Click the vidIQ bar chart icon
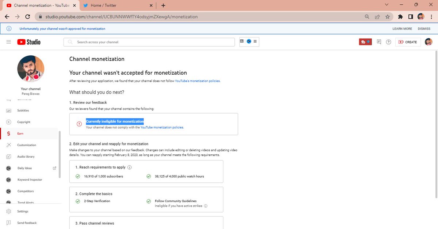 (x=242, y=41)
